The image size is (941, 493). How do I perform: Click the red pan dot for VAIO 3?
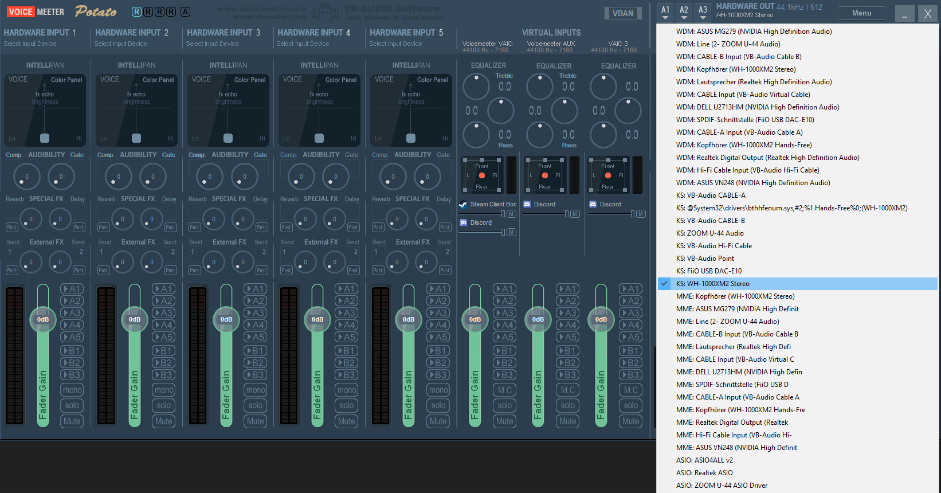(608, 175)
